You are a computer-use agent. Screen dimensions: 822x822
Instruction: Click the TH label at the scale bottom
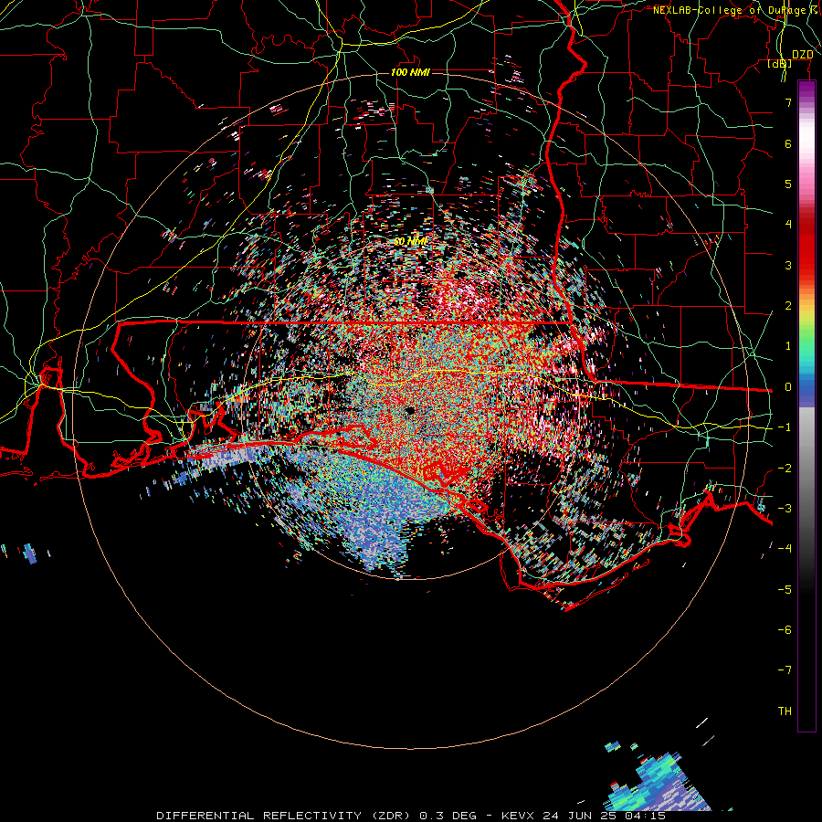(x=785, y=711)
